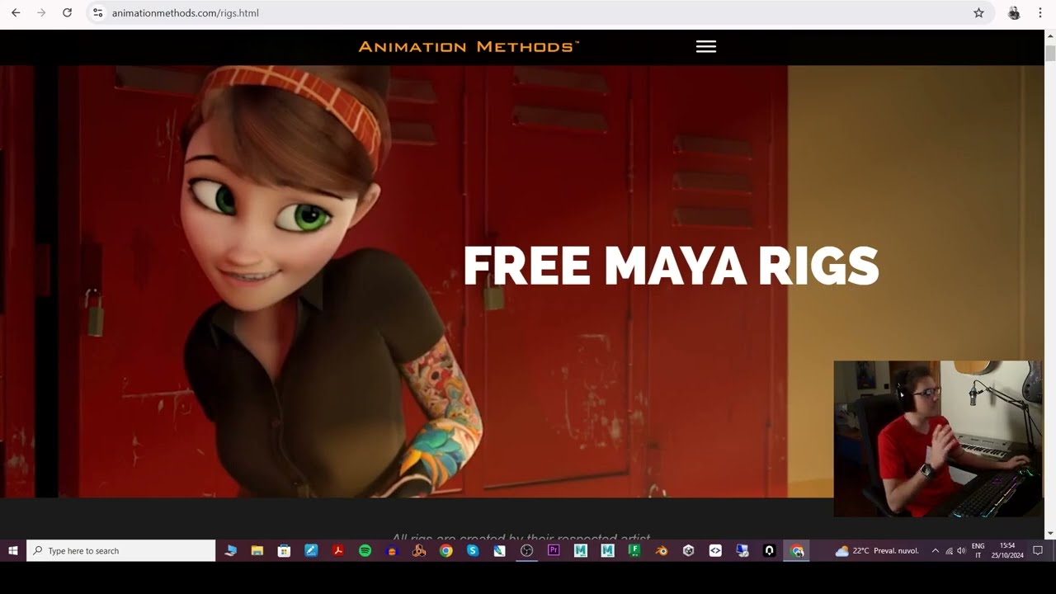Screen dimensions: 1056x594
Task: Open the clock showing 15:54
Action: tap(1007, 550)
